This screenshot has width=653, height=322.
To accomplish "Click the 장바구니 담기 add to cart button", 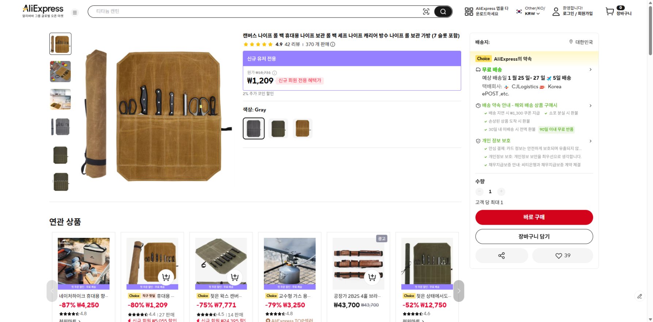I will (534, 236).
